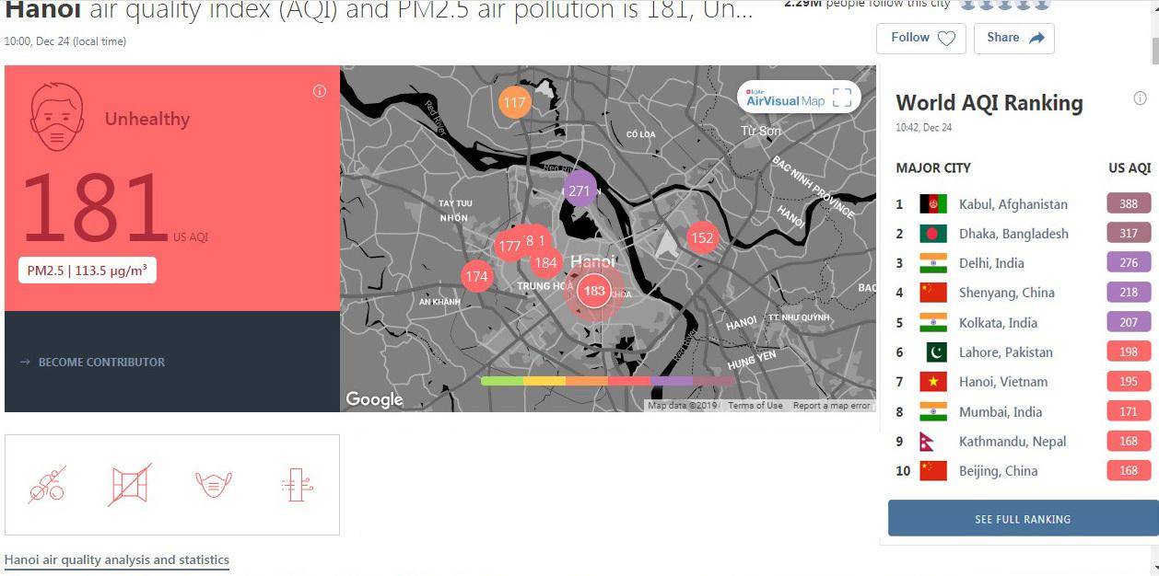1159x576 pixels.
Task: Share the Hanoi air quality page
Action: click(1013, 38)
